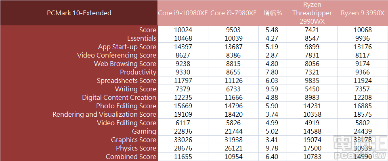
Task: Click cell value 8547
Action: pyautogui.click(x=312, y=39)
